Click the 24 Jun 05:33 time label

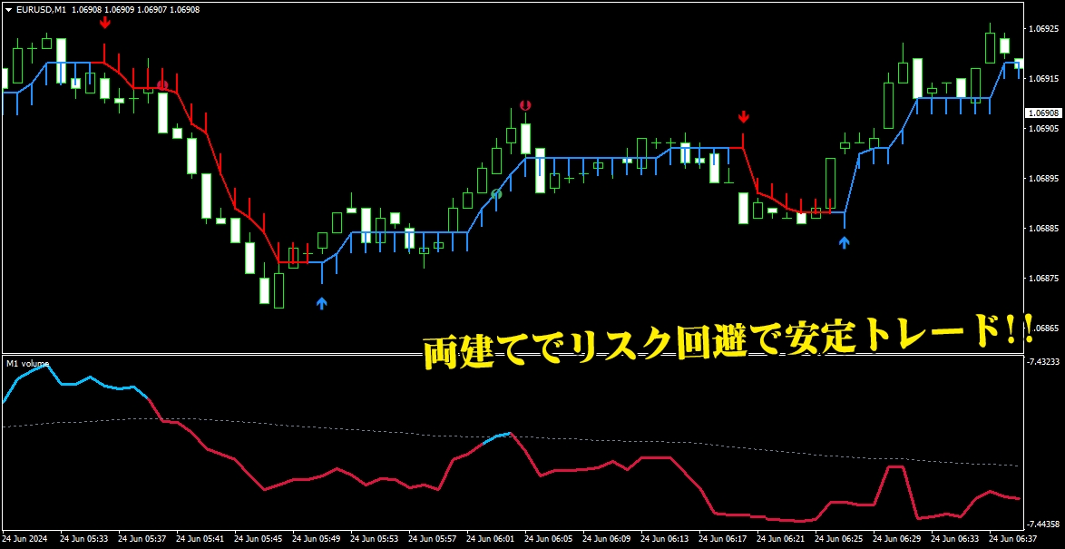tap(83, 538)
